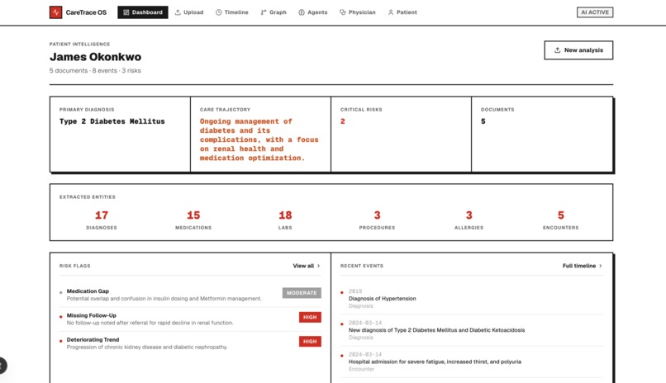Select the Diagnosis of Hypertension event
The height and width of the screenshot is (383, 666).
(x=472, y=299)
